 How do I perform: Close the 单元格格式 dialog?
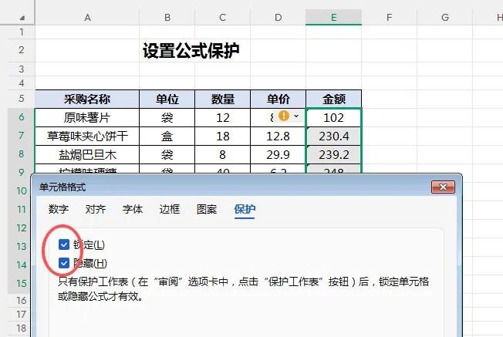point(443,187)
